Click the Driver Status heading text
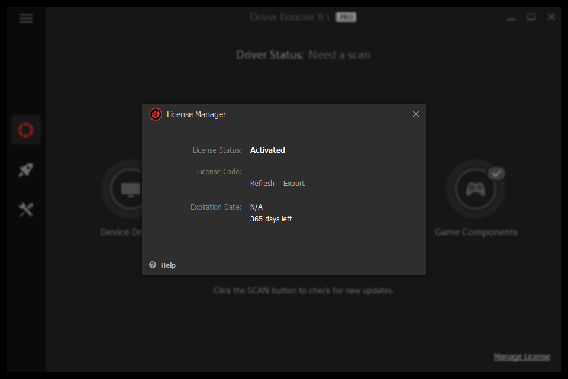The width and height of the screenshot is (568, 379). pos(303,55)
